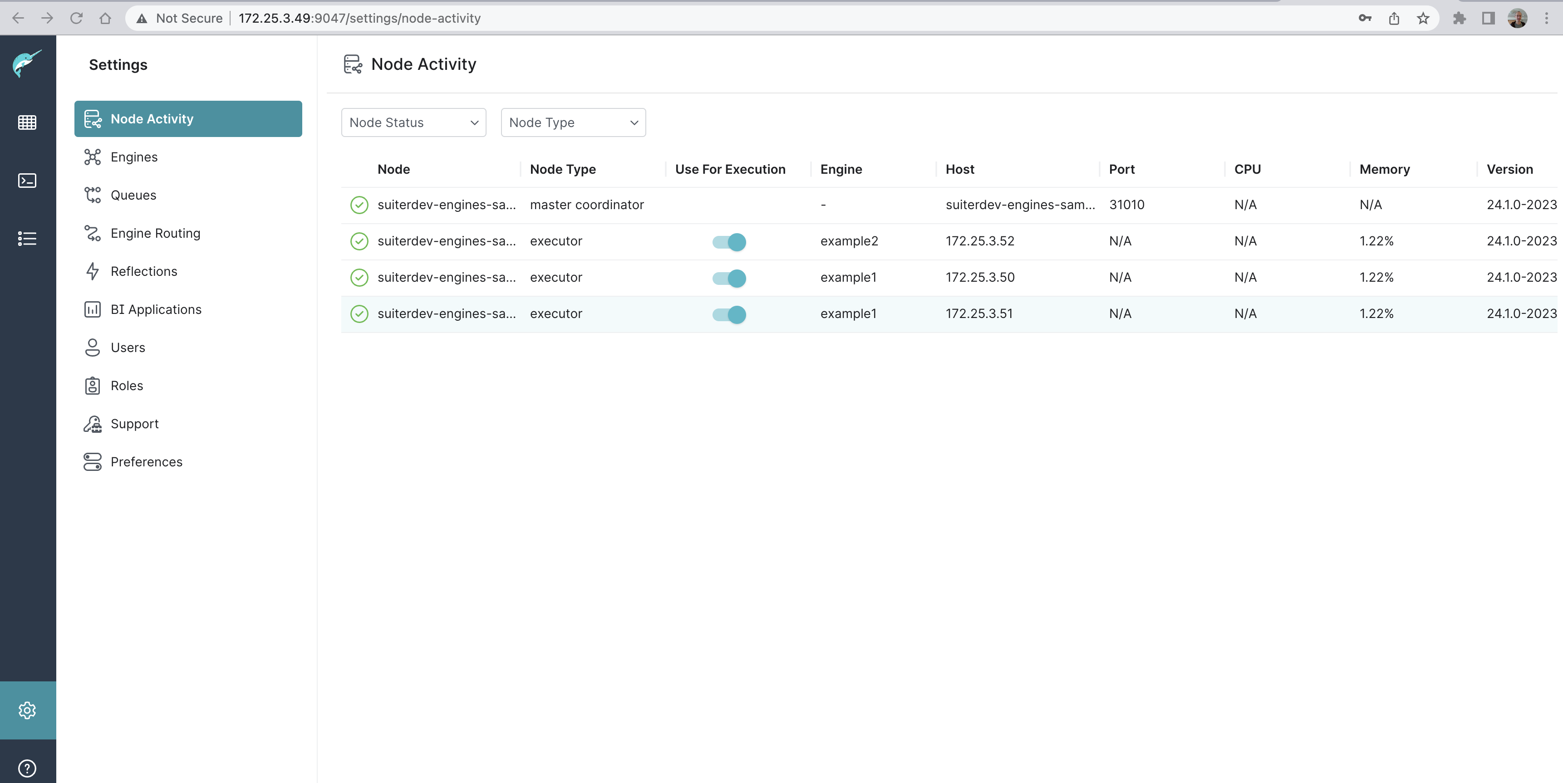This screenshot has width=1563, height=783.
Task: Open the Datasets section via grid icon
Action: pyautogui.click(x=27, y=122)
